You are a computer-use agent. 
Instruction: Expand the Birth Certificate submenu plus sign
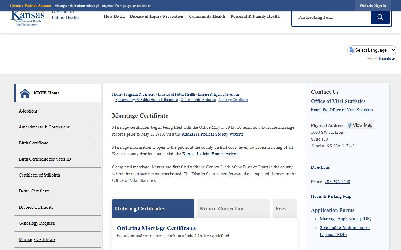[x=95, y=143]
